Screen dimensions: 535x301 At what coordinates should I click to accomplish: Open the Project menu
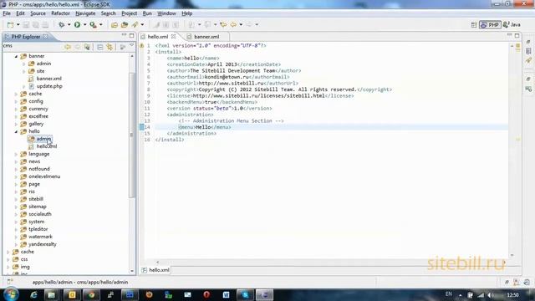[130, 13]
